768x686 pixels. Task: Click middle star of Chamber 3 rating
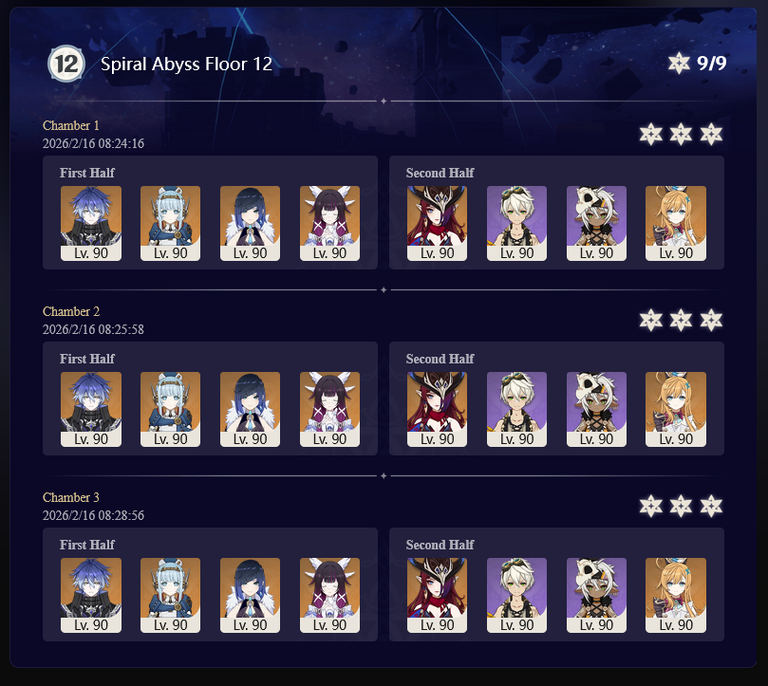681,507
